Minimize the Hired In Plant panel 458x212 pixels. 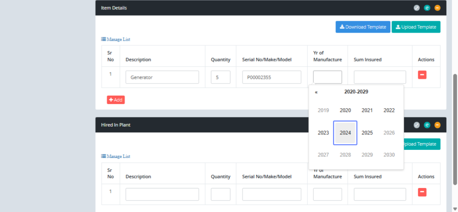pyautogui.click(x=437, y=125)
